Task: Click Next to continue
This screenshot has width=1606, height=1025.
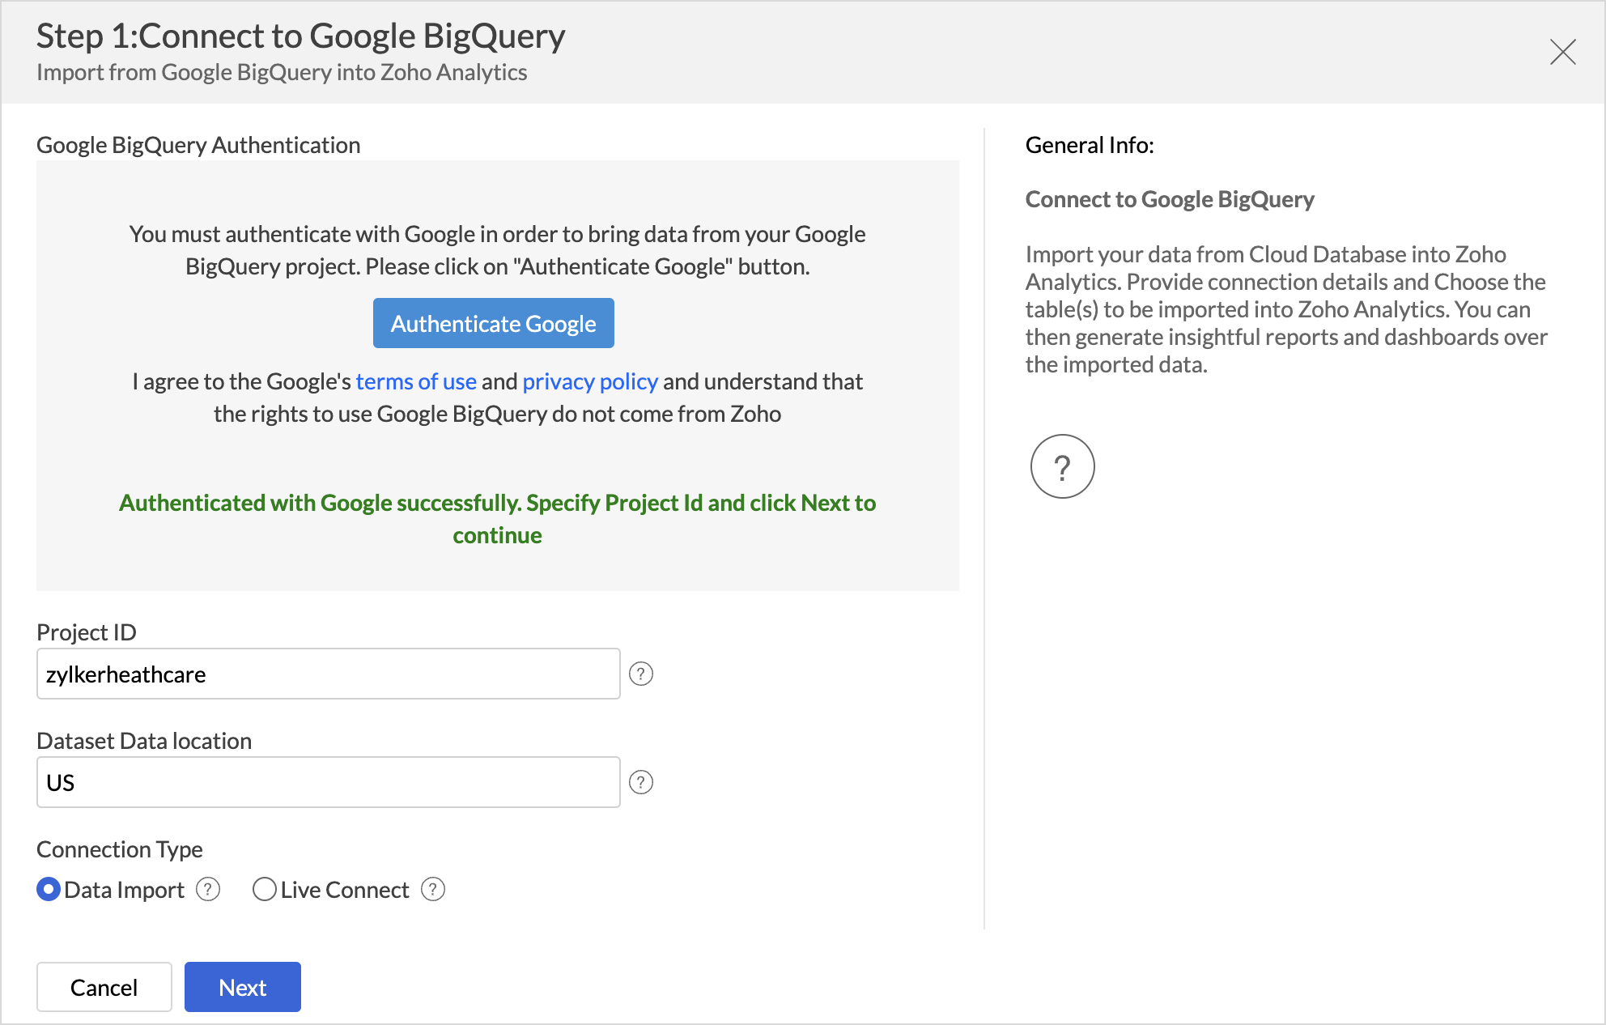Action: click(x=243, y=987)
